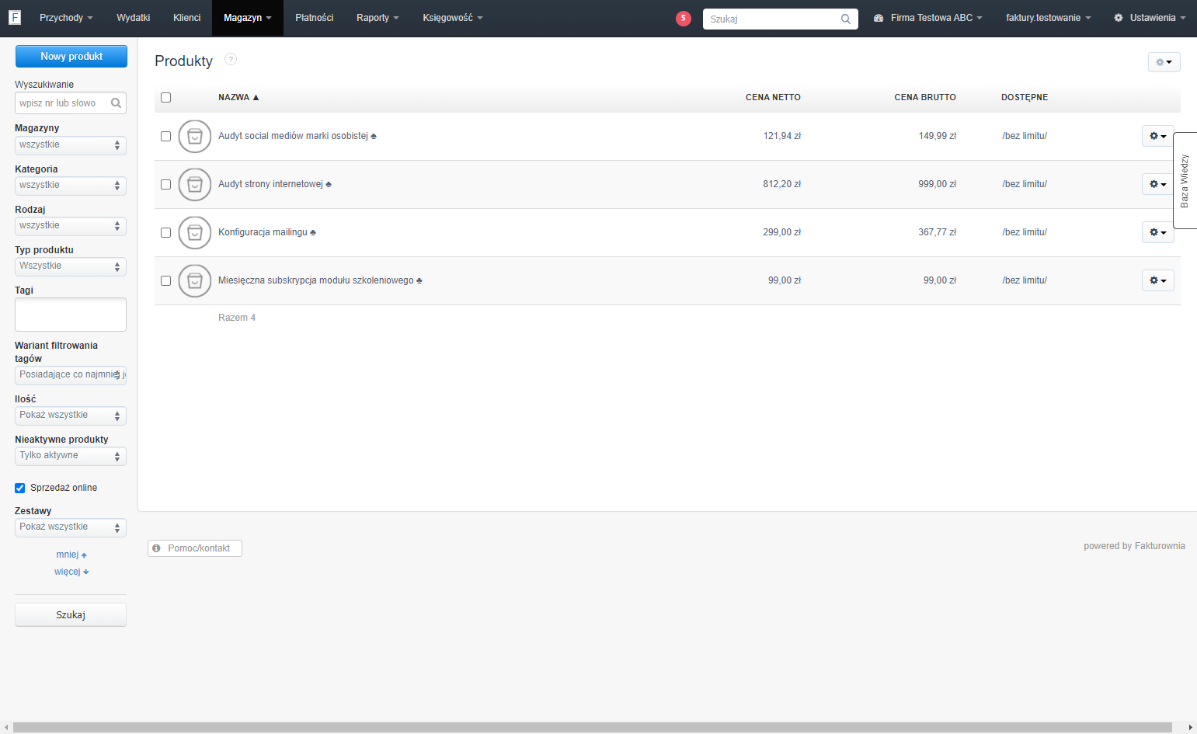Open the red notifications badge showing 5
1197x734 pixels.
[684, 19]
